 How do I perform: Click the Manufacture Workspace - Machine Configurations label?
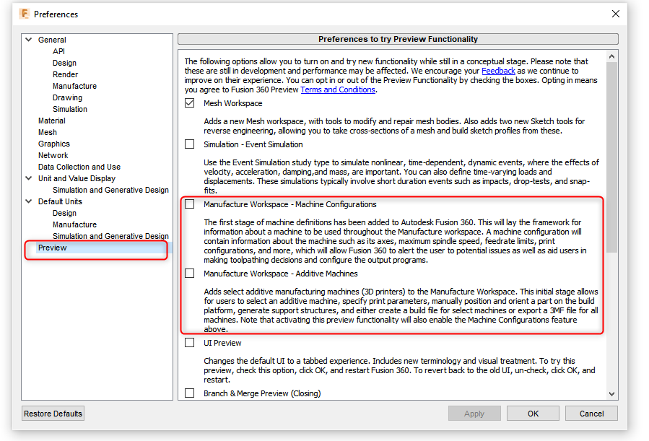click(x=290, y=204)
